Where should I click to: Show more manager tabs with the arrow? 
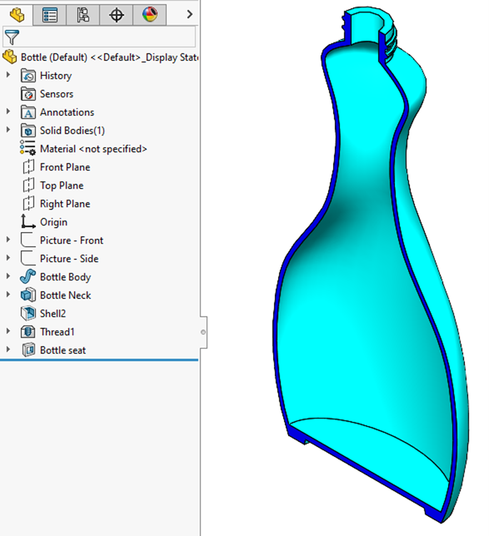[x=189, y=14]
